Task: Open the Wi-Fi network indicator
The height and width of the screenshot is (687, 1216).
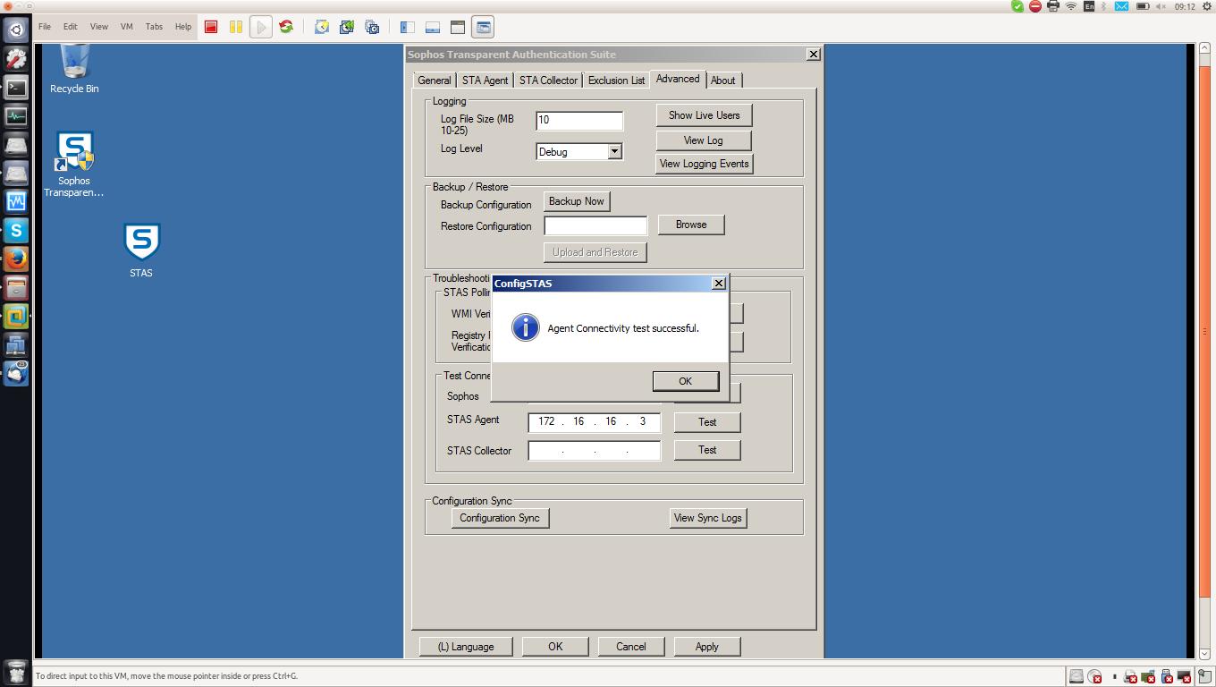Action: 1071,6
